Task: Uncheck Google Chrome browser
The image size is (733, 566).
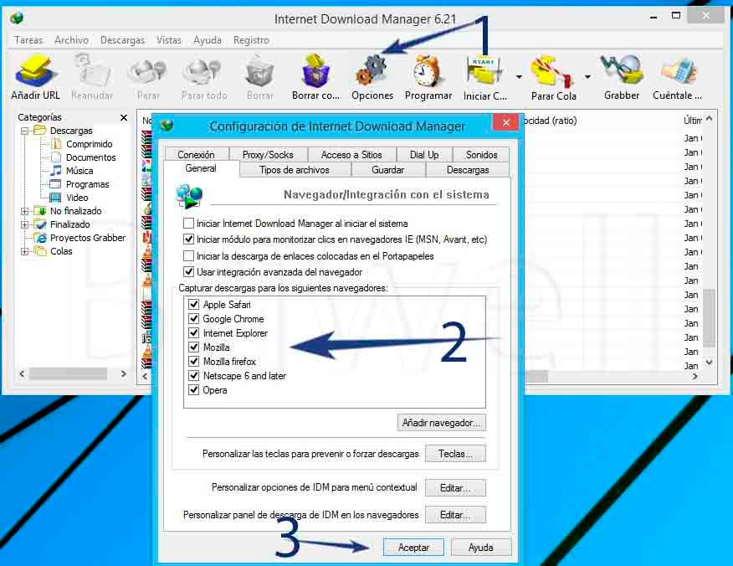Action: coord(193,318)
